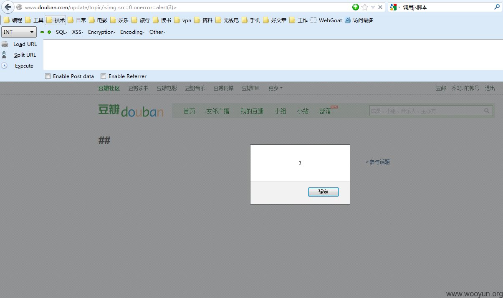Open the Encryption menu in HackBar
This screenshot has width=503, height=298.
[102, 32]
